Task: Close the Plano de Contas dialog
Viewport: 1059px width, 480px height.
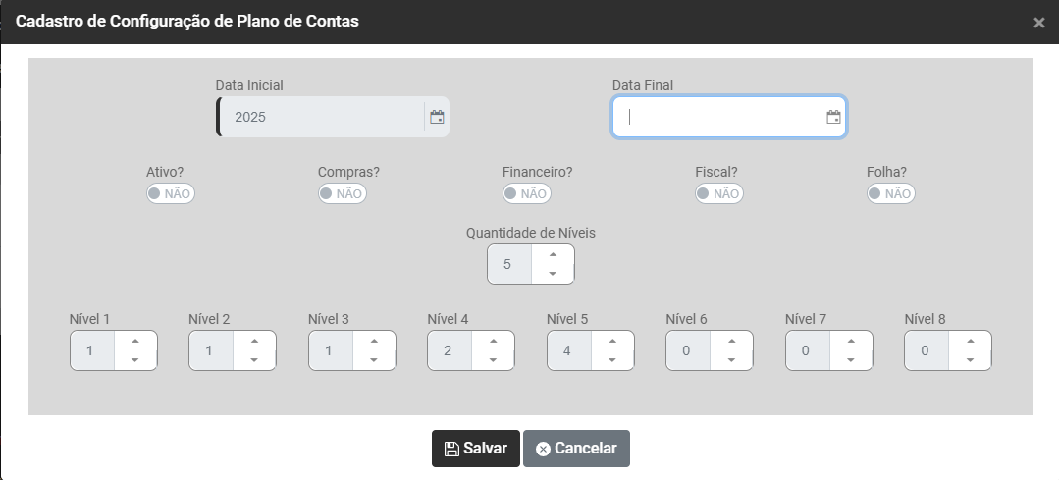Action: point(1038,23)
